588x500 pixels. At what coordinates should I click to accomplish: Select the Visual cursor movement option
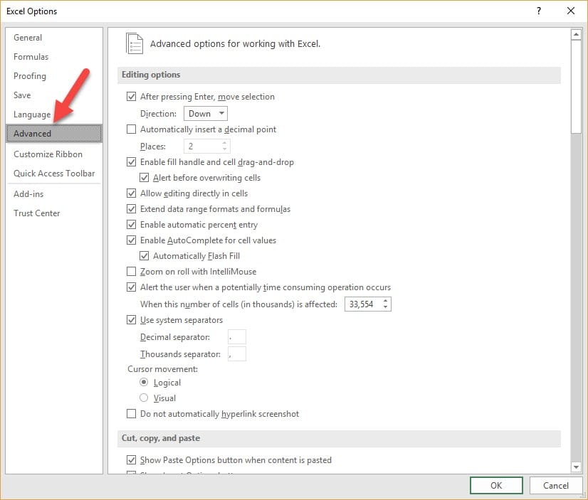pos(144,398)
